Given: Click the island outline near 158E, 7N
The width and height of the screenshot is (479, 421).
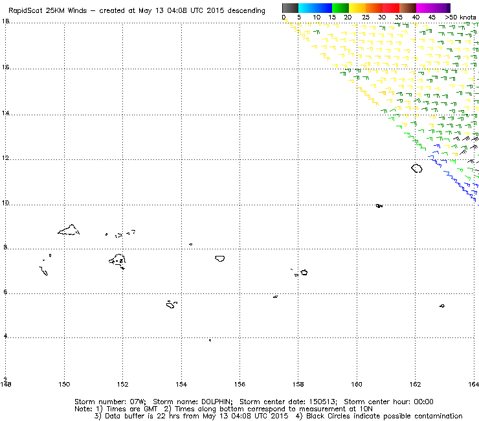Looking at the screenshot, I should point(304,273).
